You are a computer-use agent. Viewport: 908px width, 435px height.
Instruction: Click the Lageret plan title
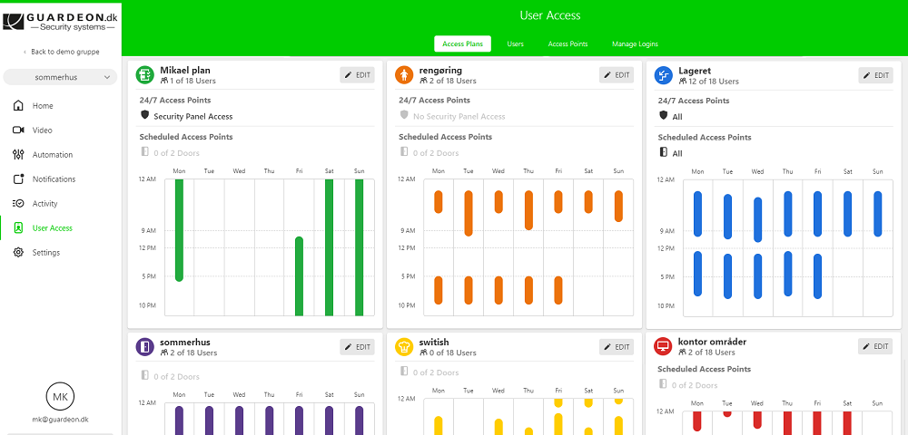pos(695,71)
